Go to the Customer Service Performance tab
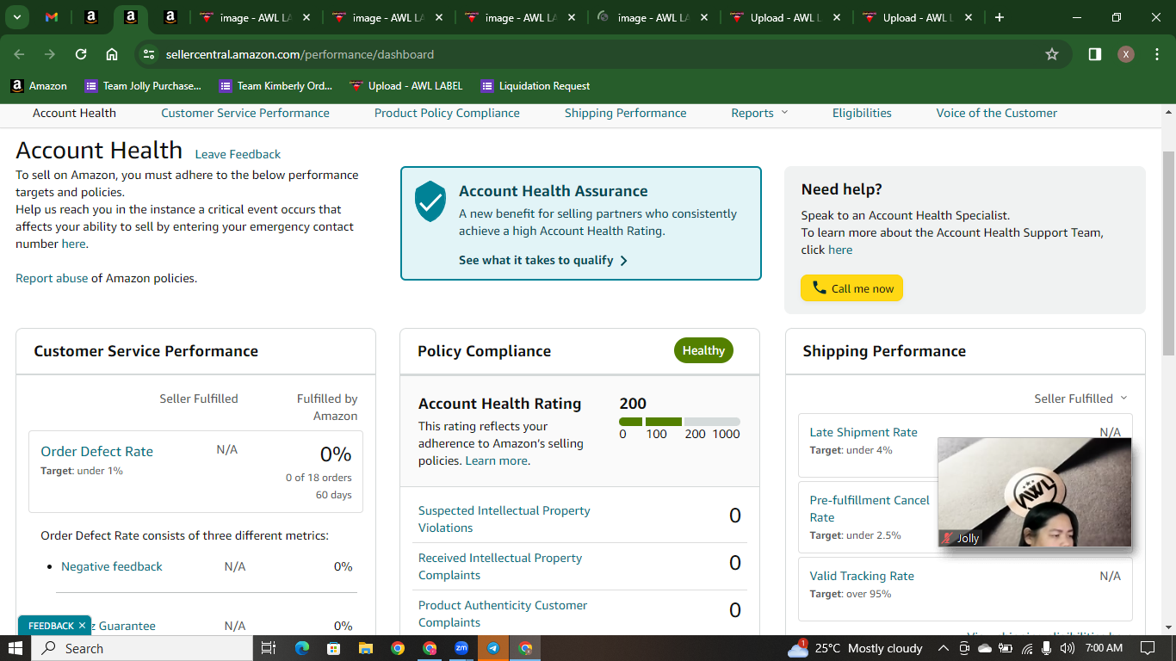1176x661 pixels. click(x=245, y=113)
